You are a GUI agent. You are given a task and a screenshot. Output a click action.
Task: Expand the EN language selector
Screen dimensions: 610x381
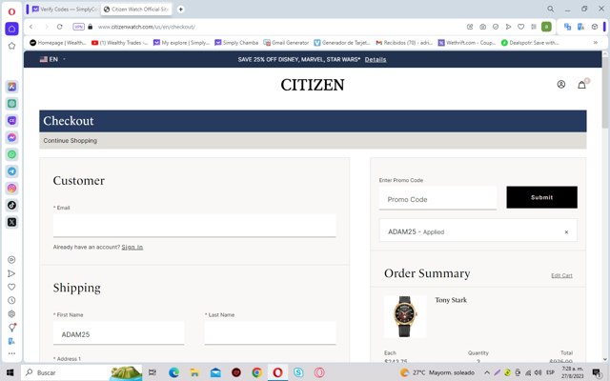[52, 59]
